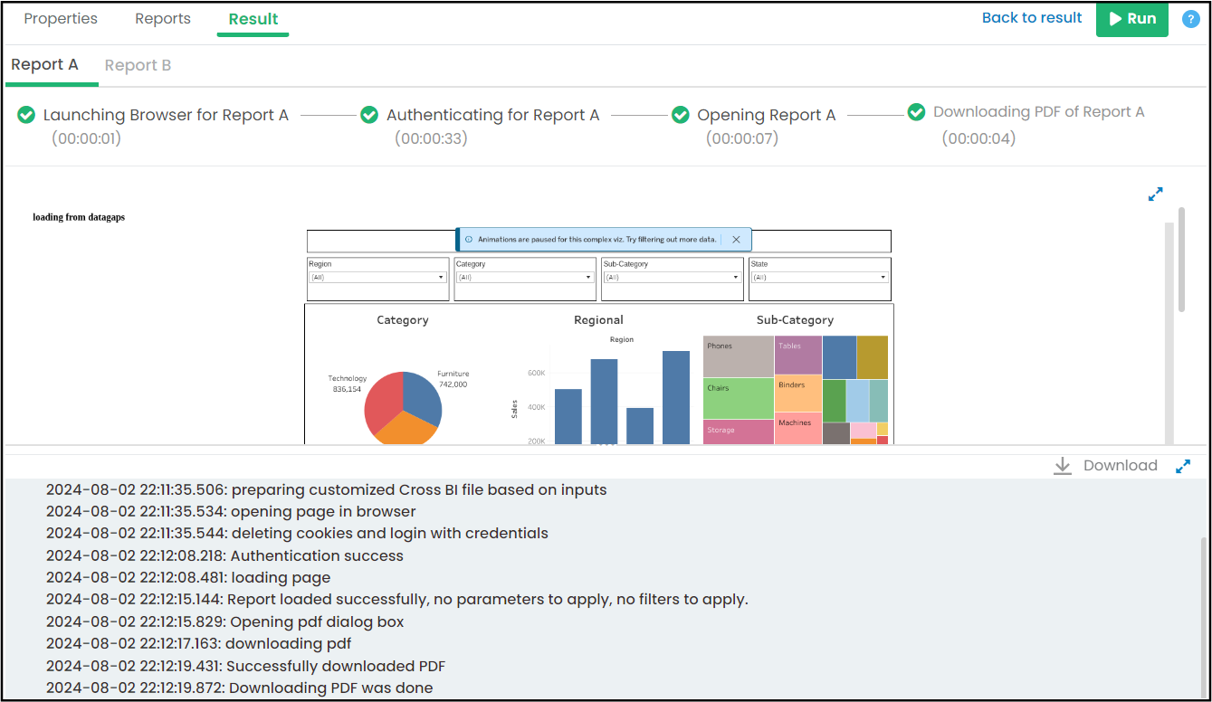Click the green check beside Downloading PDF
This screenshot has height=702, width=1212.
point(917,111)
